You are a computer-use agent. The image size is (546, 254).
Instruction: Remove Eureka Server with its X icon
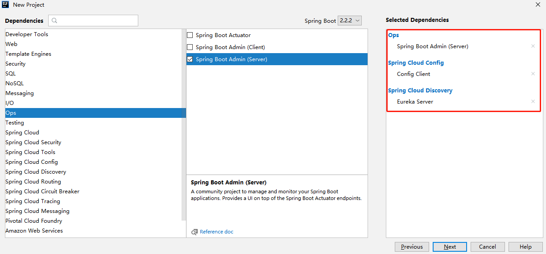point(533,102)
